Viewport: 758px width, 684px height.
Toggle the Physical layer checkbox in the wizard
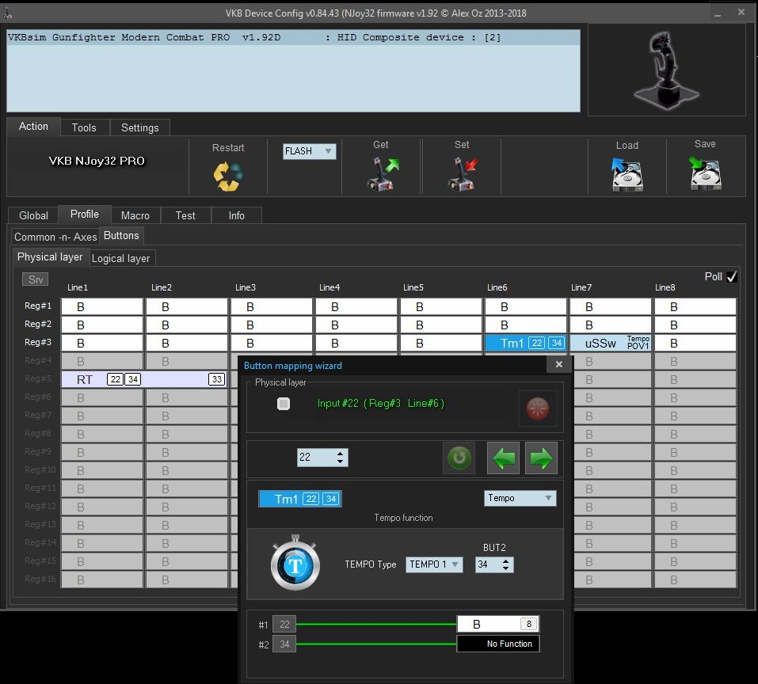284,403
